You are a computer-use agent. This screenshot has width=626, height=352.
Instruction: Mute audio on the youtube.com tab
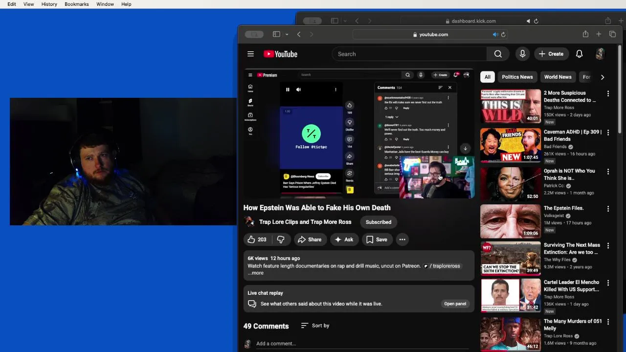coord(495,34)
